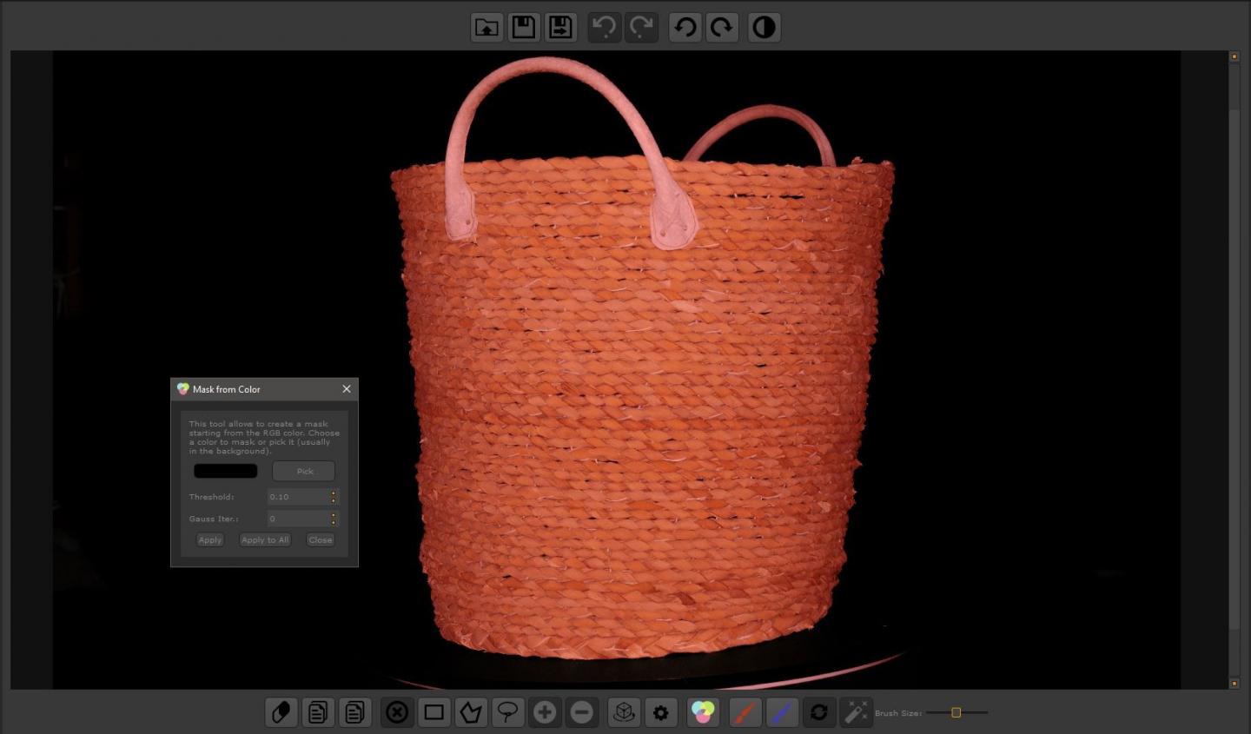Click the Apply button
The height and width of the screenshot is (734, 1251).
[210, 539]
